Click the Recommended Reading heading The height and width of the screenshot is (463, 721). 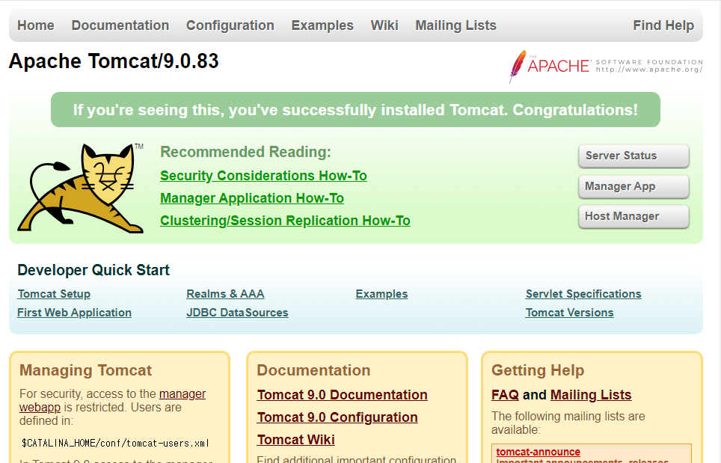pyautogui.click(x=245, y=152)
